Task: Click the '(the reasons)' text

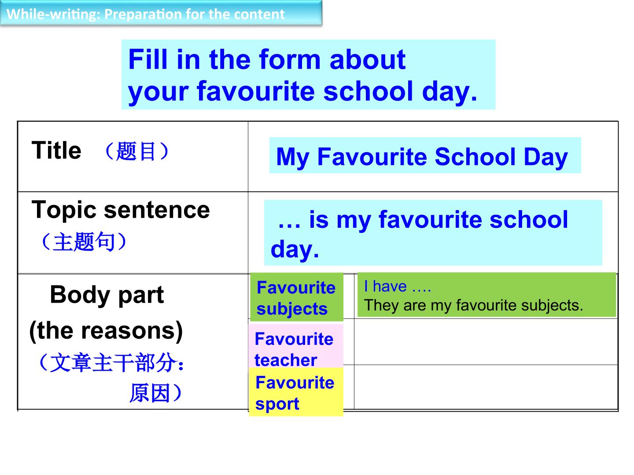Action: 106,331
